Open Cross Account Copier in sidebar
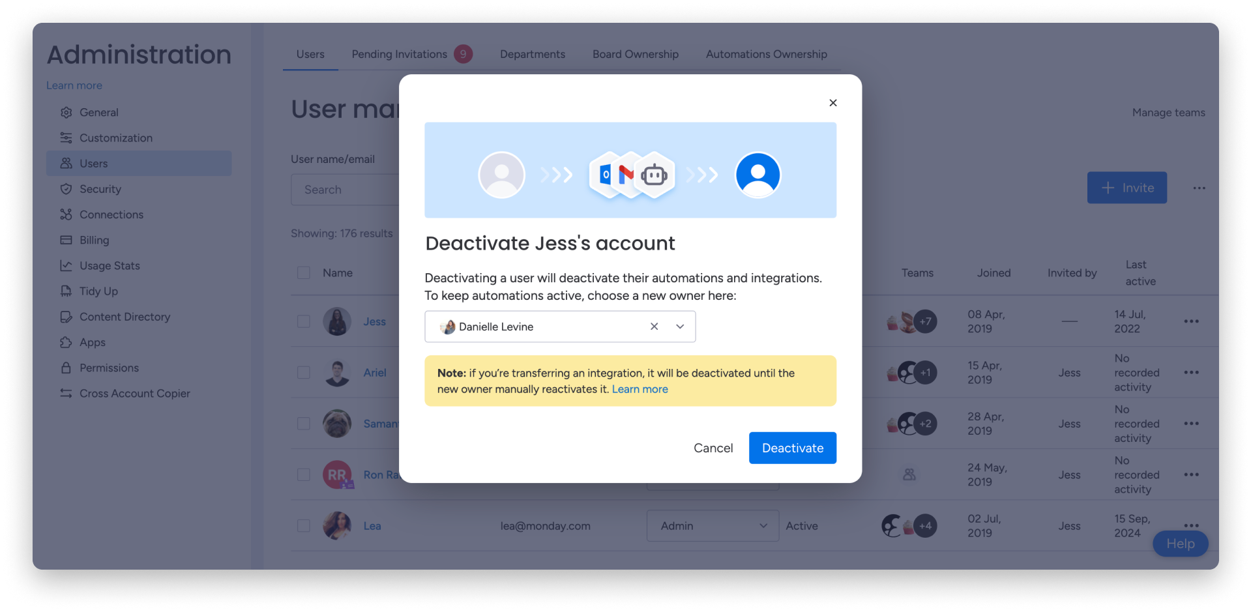The image size is (1251, 612). [x=134, y=393]
